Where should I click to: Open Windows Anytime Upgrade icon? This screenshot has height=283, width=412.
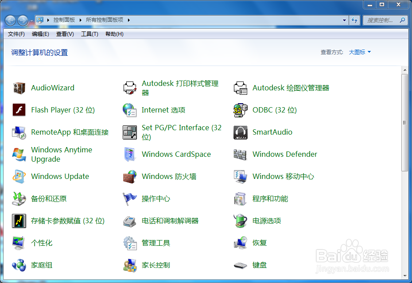click(19, 155)
